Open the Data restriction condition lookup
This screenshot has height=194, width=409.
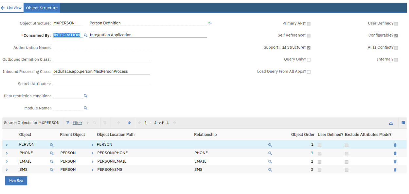tap(85, 96)
